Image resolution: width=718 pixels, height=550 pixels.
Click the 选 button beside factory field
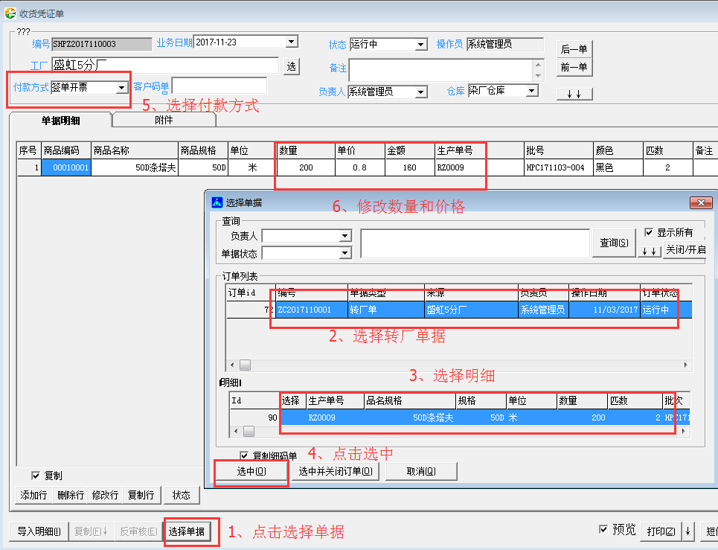coord(292,67)
